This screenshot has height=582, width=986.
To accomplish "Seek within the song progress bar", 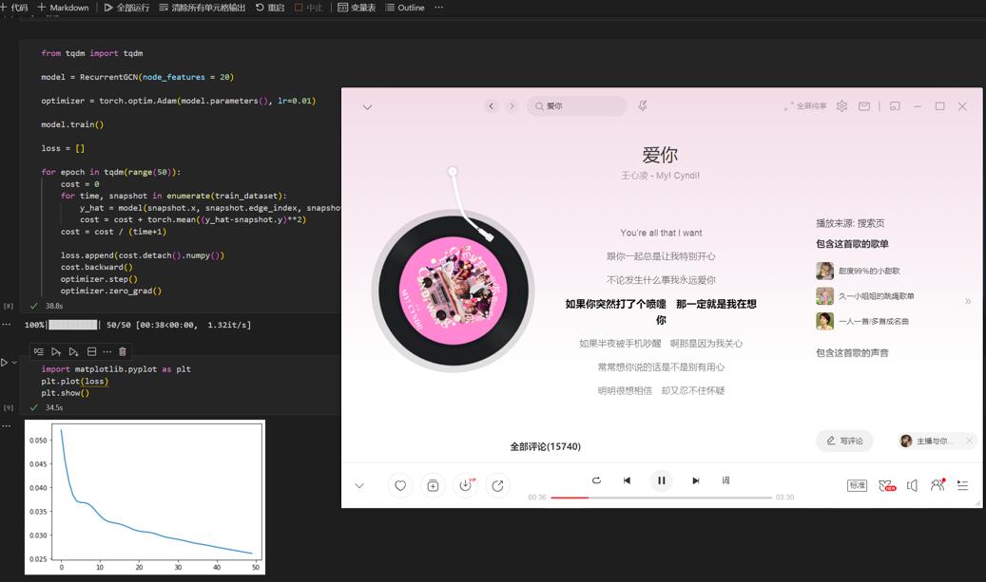I will pos(661,498).
